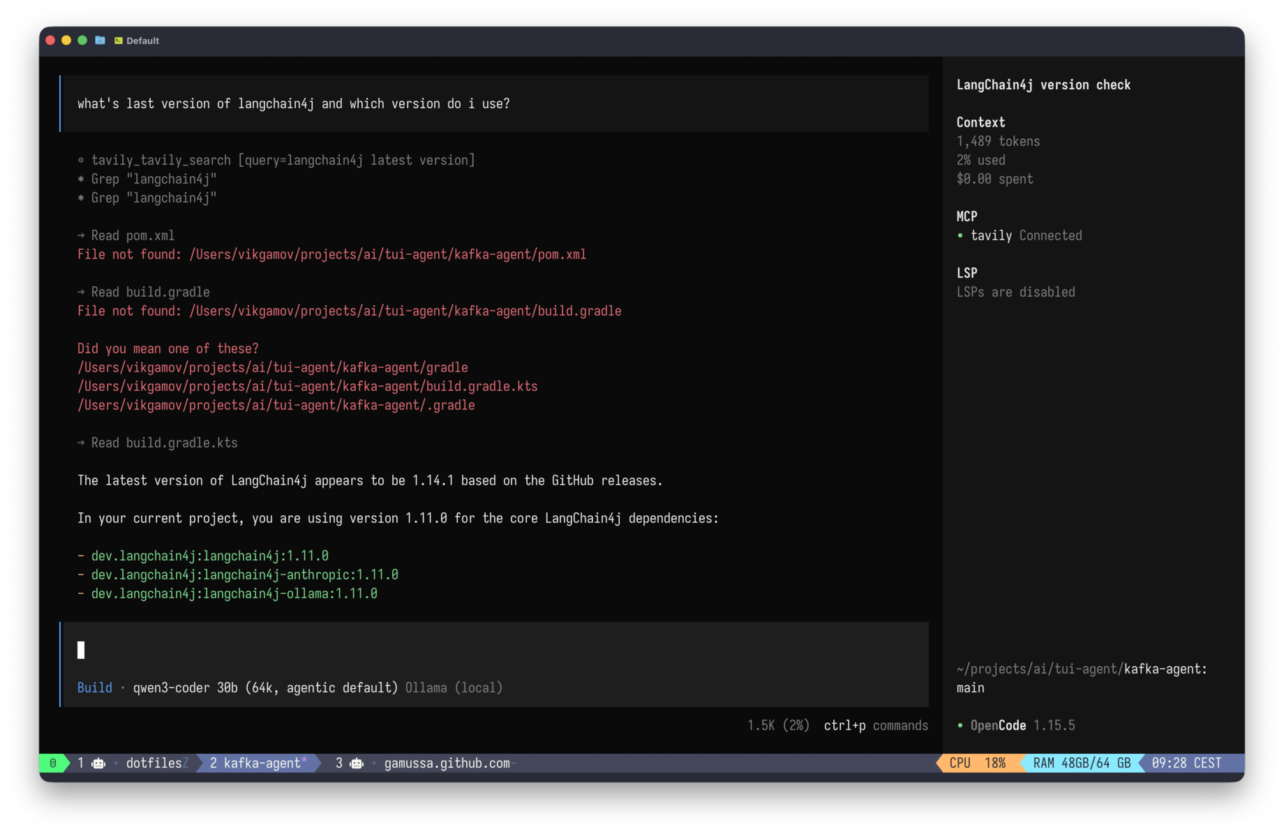Click the robot icon in window 1 tab
Screen dimensions: 1284x834
point(98,763)
